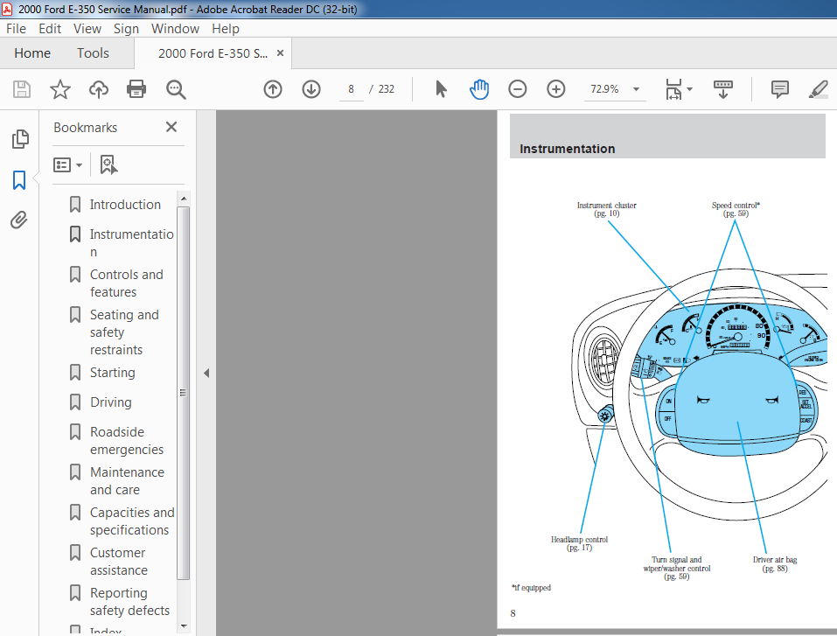Toggle the Bookmarks panel sidebar icon
The width and height of the screenshot is (837, 636).
tap(19, 180)
